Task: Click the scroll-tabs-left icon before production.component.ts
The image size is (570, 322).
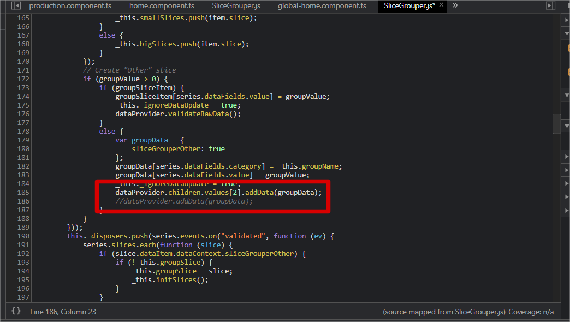Action: click(15, 5)
